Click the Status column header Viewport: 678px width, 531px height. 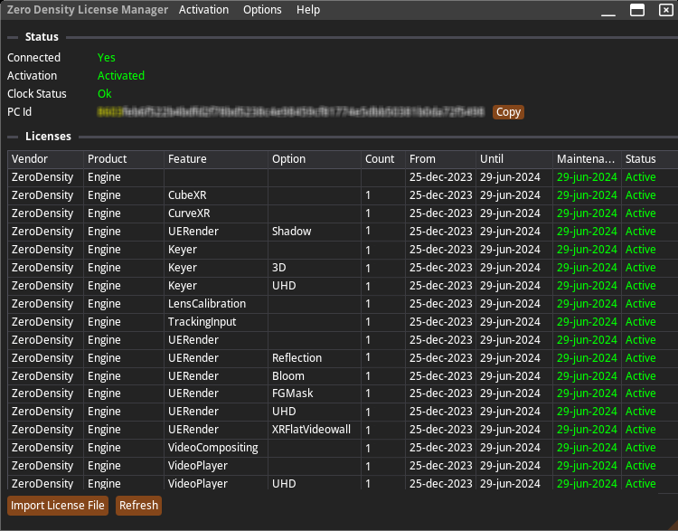click(647, 159)
